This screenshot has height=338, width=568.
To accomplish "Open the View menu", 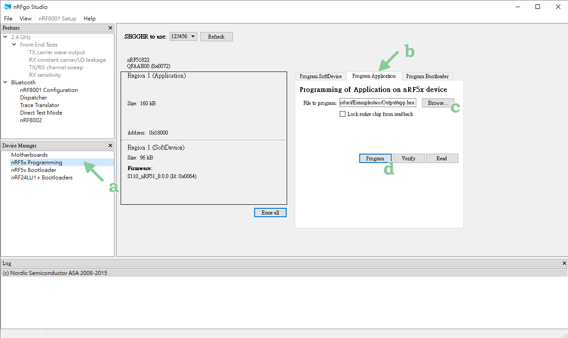I will pos(25,19).
